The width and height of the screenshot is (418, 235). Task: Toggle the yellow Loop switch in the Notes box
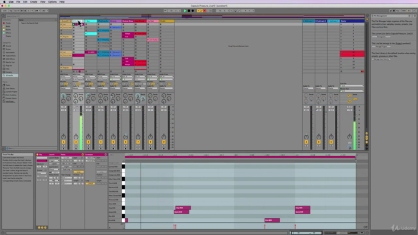[78, 172]
